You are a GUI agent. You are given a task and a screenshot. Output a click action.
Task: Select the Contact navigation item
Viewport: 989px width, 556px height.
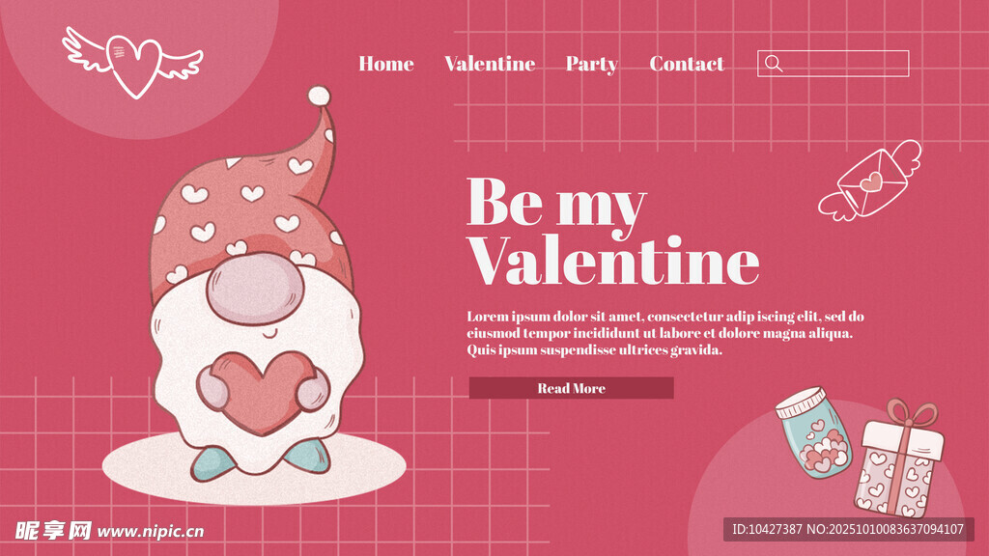pyautogui.click(x=687, y=64)
